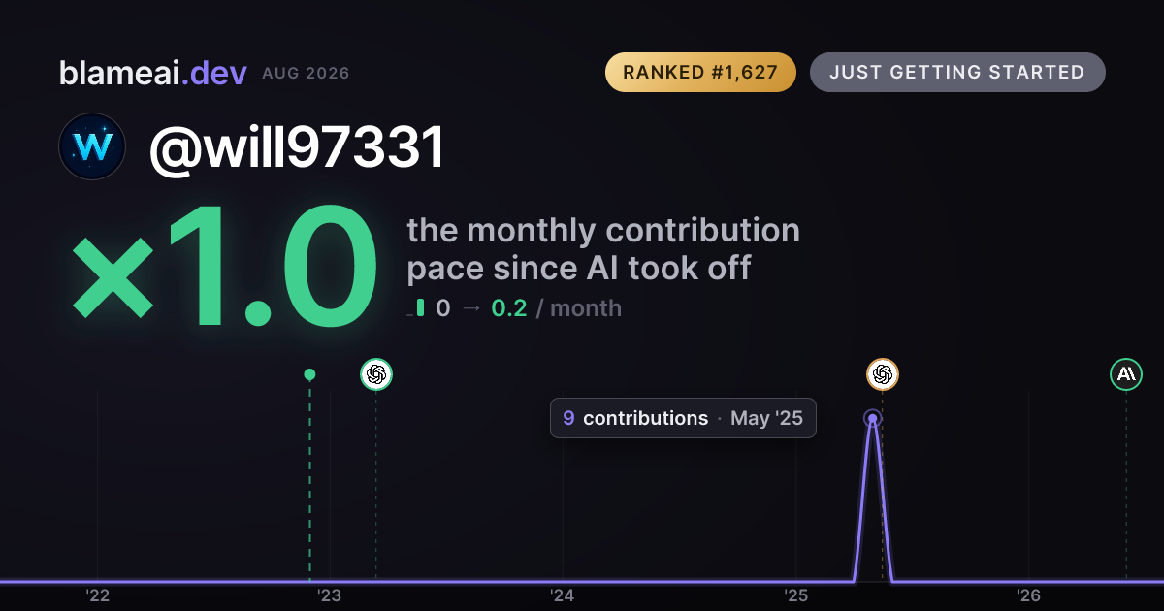This screenshot has width=1164, height=611.
Task: Click the will97331 avatar icon
Action: pos(92,146)
